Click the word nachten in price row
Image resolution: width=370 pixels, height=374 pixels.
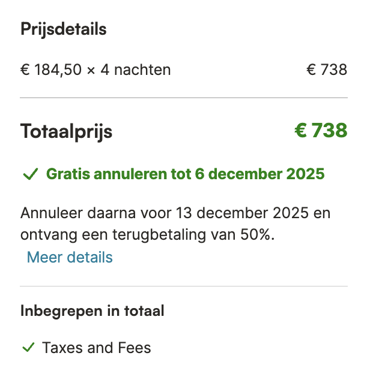point(142,70)
